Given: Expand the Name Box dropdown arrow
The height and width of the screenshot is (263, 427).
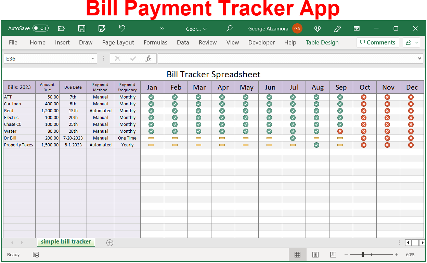Looking at the screenshot, I should [x=93, y=59].
